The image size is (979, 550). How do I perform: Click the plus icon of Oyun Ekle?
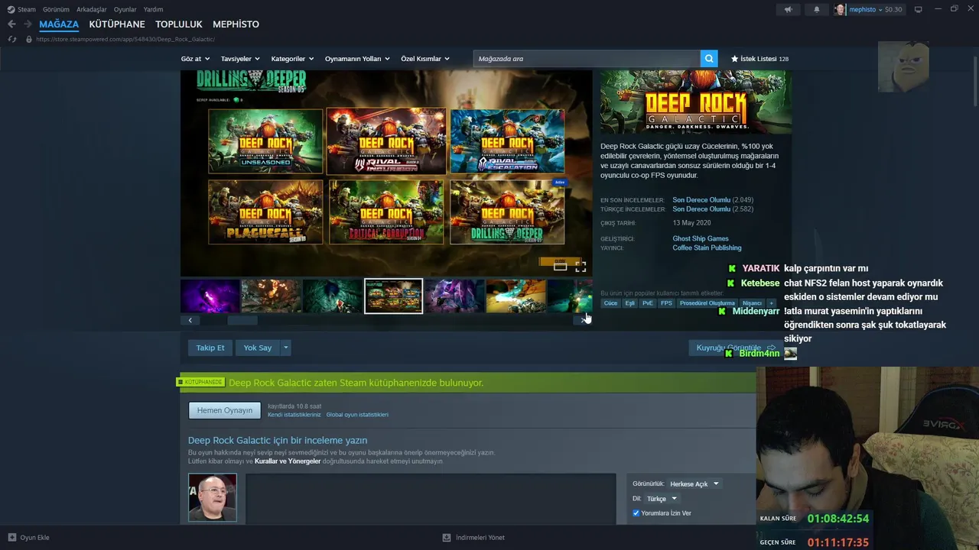click(11, 538)
